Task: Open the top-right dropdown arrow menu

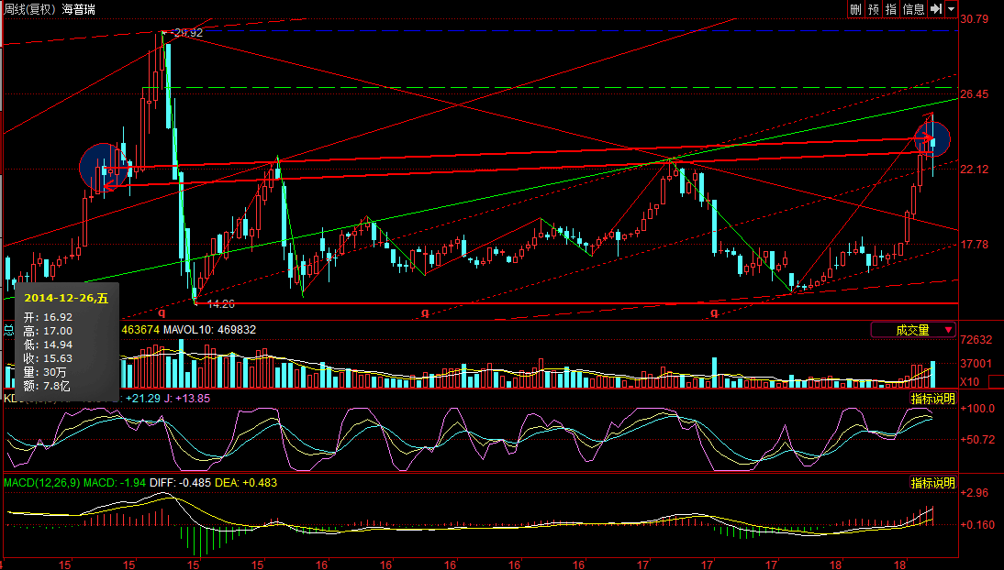Action: coord(950,9)
